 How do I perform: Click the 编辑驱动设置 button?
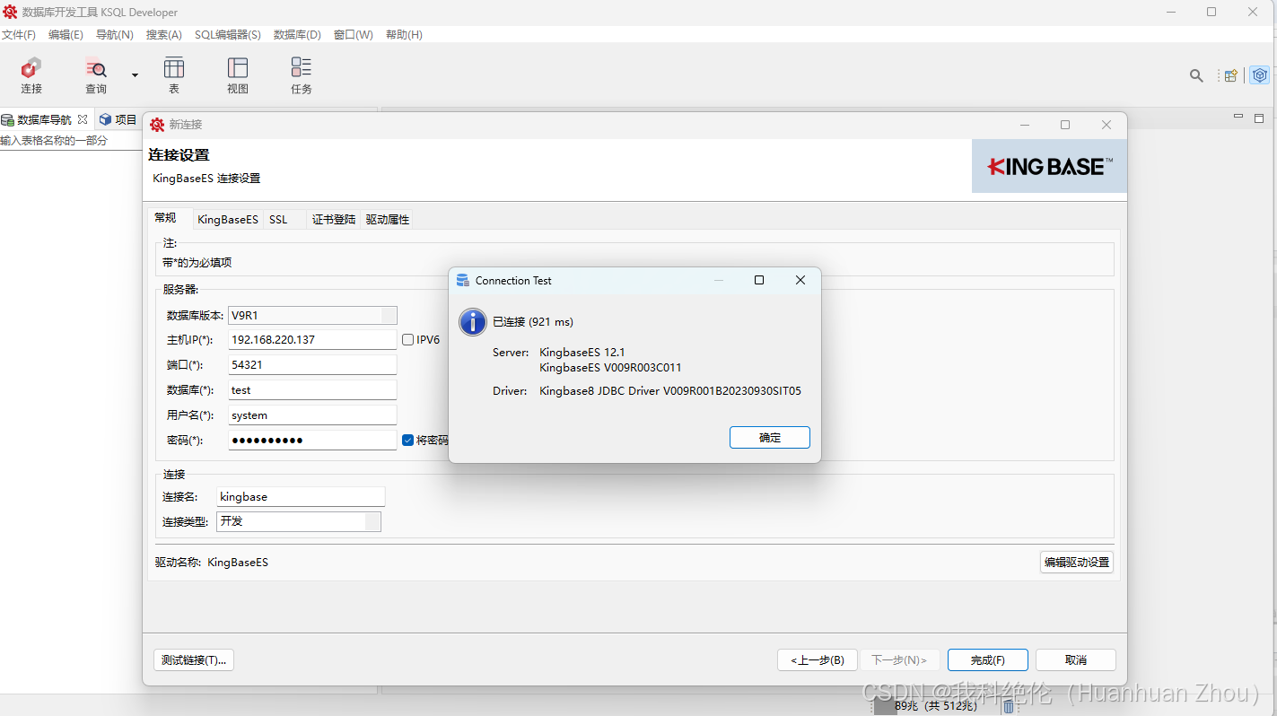pos(1077,563)
